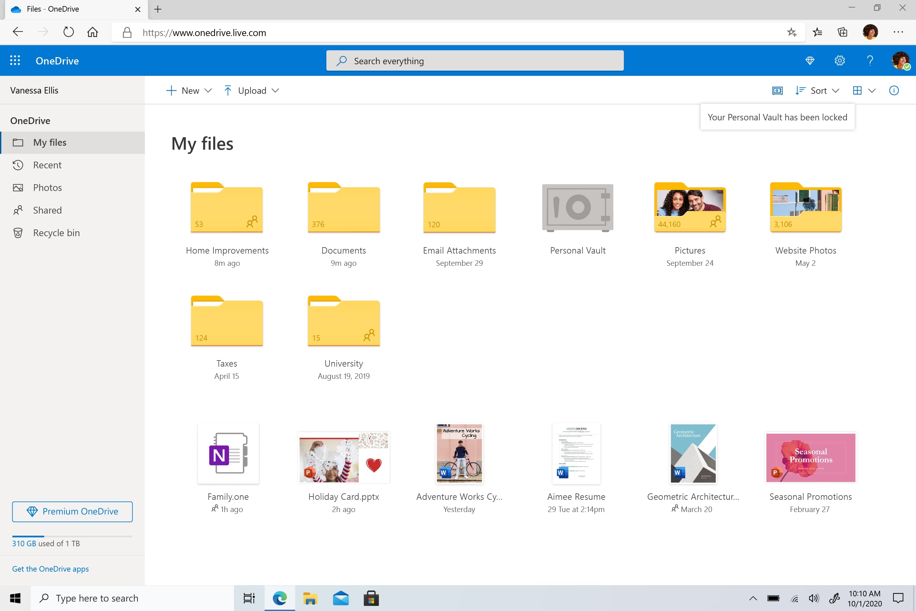Screen dimensions: 916x611
Task: Open the Holiday Card.pptx thumbnail
Action: tap(343, 457)
